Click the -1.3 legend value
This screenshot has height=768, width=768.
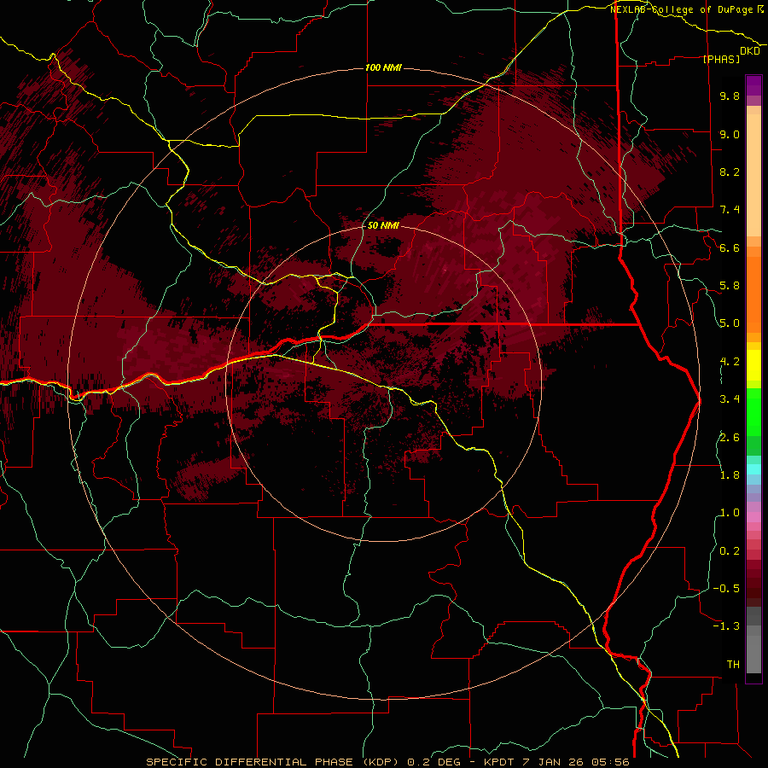coord(726,626)
